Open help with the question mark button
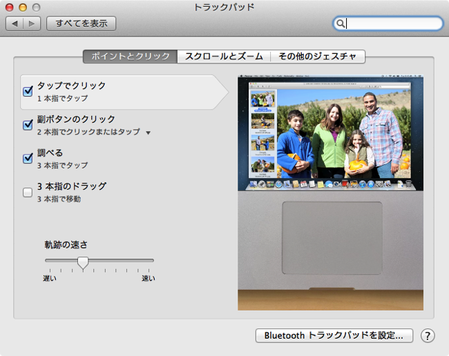 [x=428, y=336]
